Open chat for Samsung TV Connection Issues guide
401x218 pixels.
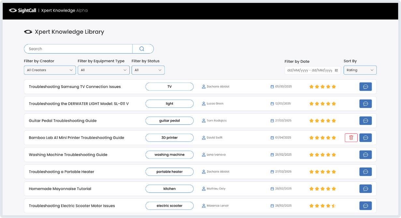(365, 87)
